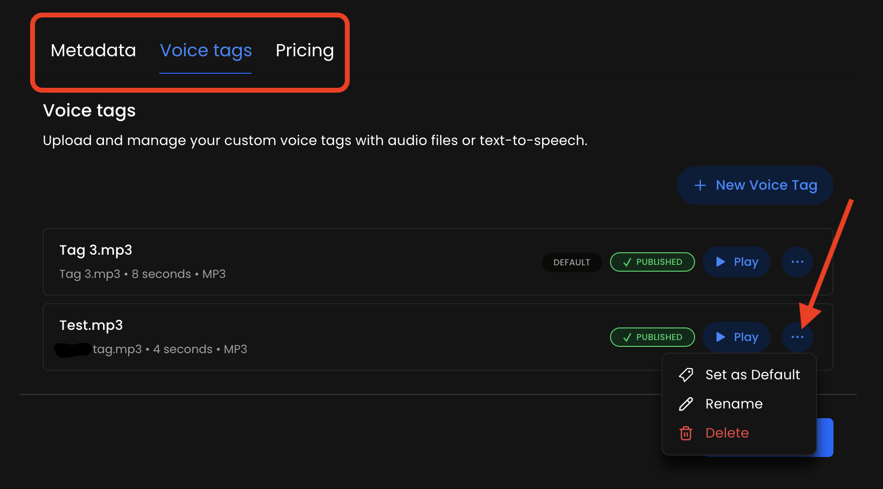883x489 pixels.
Task: Click the blue button behind the context menu
Action: 825,438
